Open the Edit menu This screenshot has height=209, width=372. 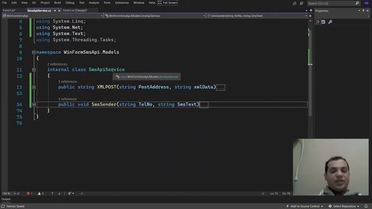click(x=14, y=2)
